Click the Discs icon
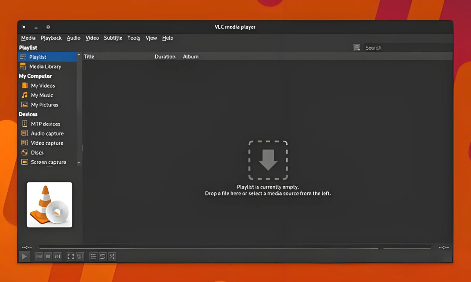This screenshot has width=471, height=282. pos(24,152)
